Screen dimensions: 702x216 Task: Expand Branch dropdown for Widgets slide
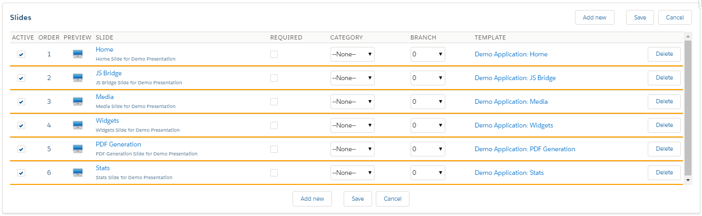pos(427,125)
